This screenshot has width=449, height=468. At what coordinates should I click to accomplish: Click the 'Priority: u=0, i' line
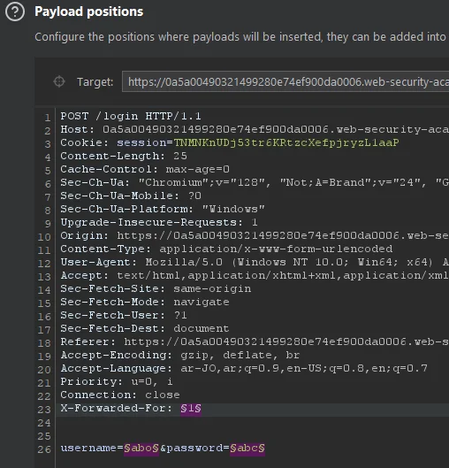pyautogui.click(x=117, y=381)
